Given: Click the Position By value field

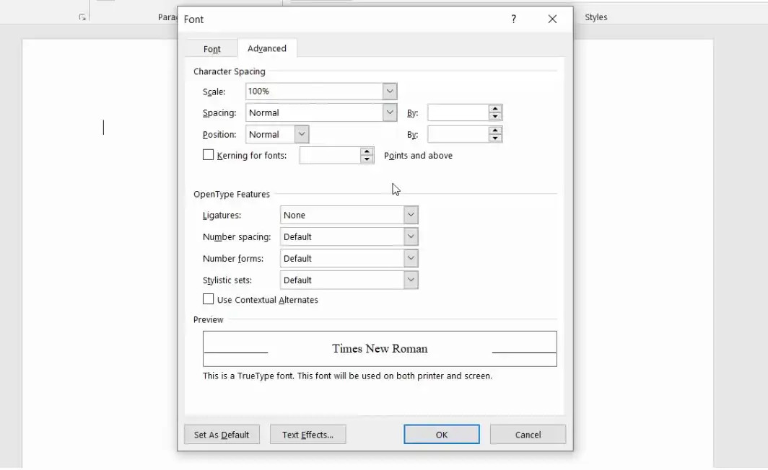Looking at the screenshot, I should (x=458, y=135).
